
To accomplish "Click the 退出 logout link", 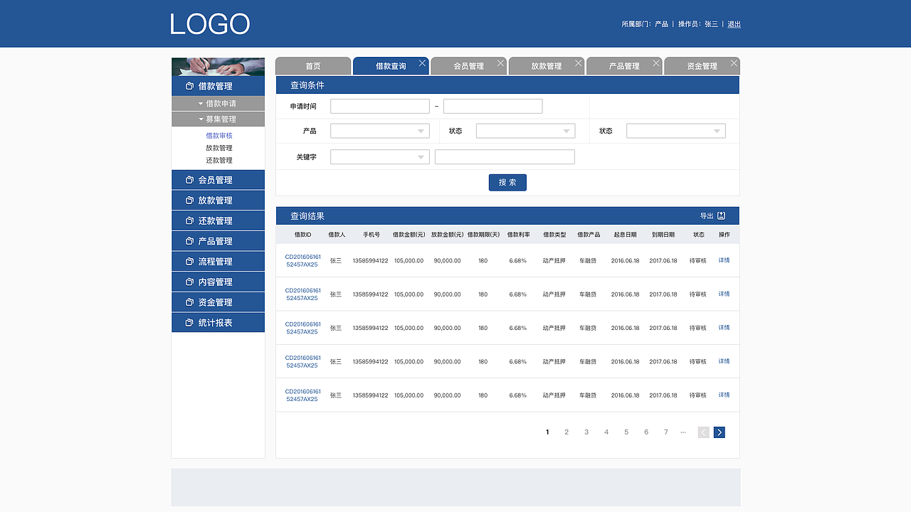I will (734, 24).
